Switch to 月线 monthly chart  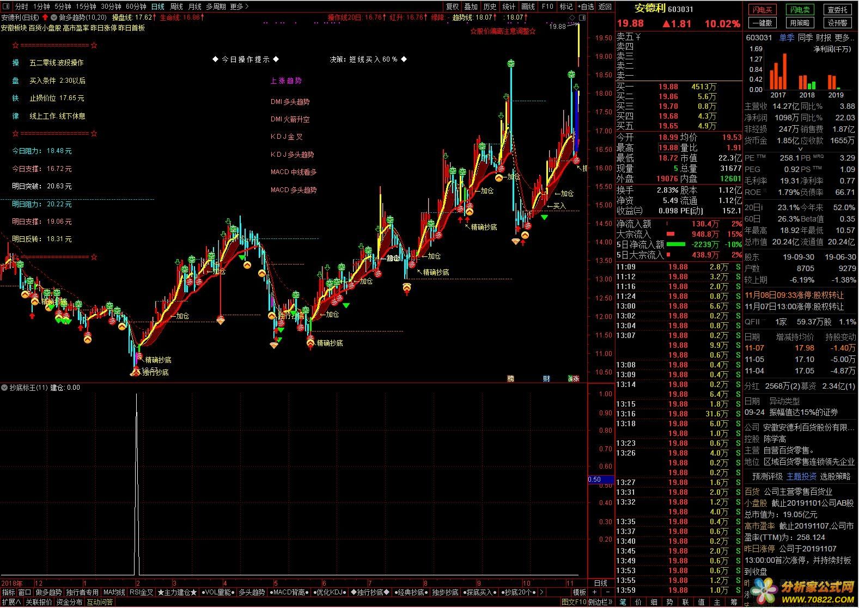point(194,7)
